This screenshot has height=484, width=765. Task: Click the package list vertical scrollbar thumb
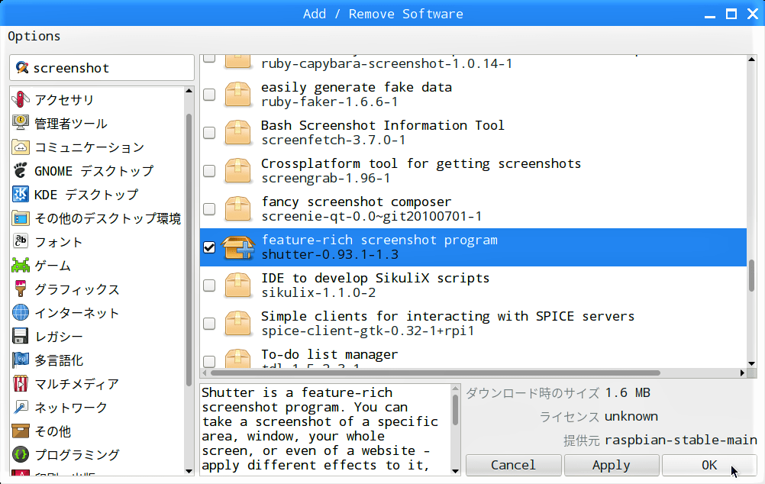point(751,275)
